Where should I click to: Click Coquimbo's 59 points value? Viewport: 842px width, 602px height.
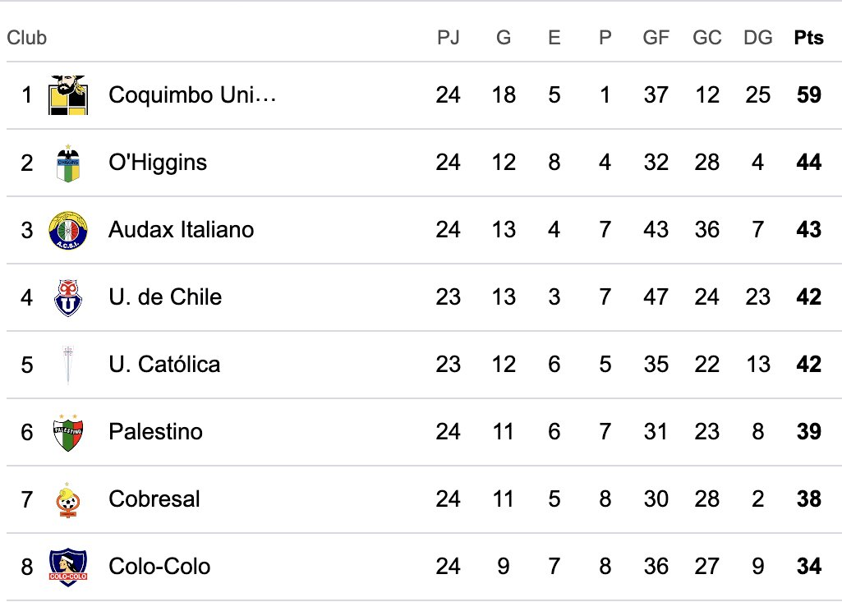tap(808, 95)
